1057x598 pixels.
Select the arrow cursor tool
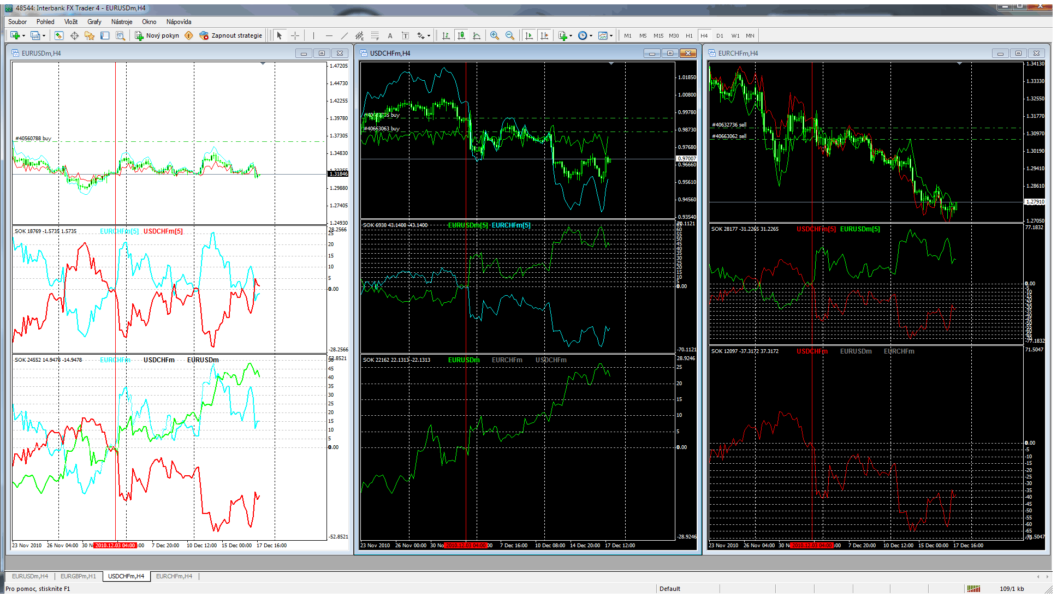click(280, 35)
